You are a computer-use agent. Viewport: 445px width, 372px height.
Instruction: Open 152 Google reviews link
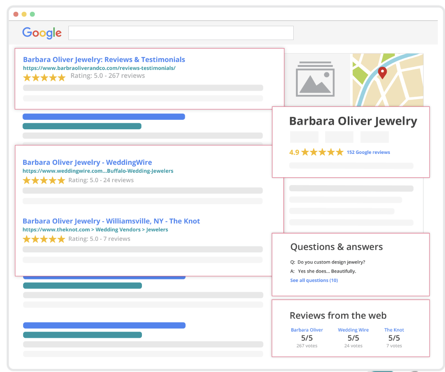pos(368,152)
